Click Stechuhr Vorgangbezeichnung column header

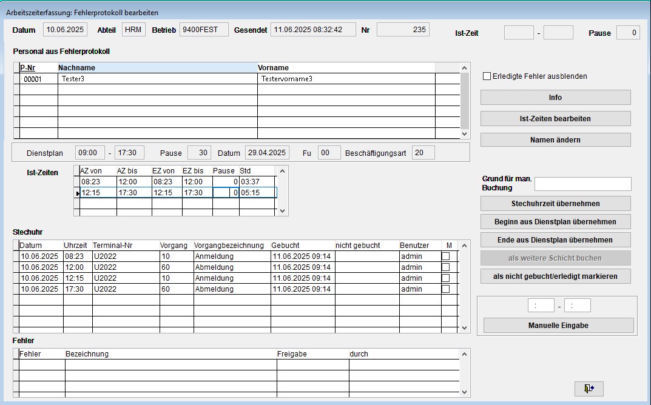(232, 245)
